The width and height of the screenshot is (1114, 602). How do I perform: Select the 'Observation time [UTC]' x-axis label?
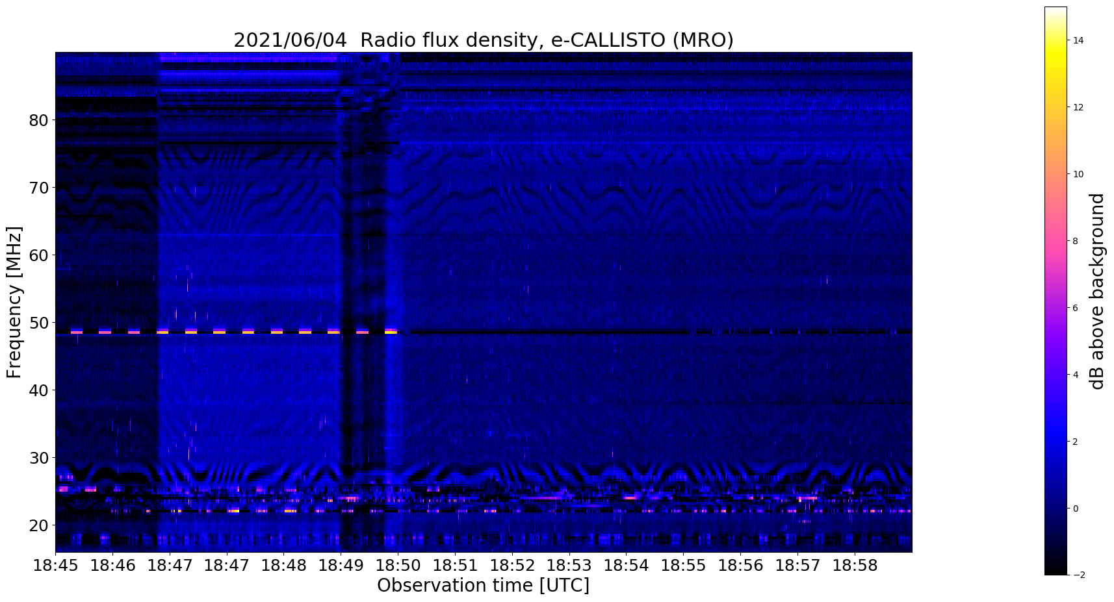pos(483,586)
